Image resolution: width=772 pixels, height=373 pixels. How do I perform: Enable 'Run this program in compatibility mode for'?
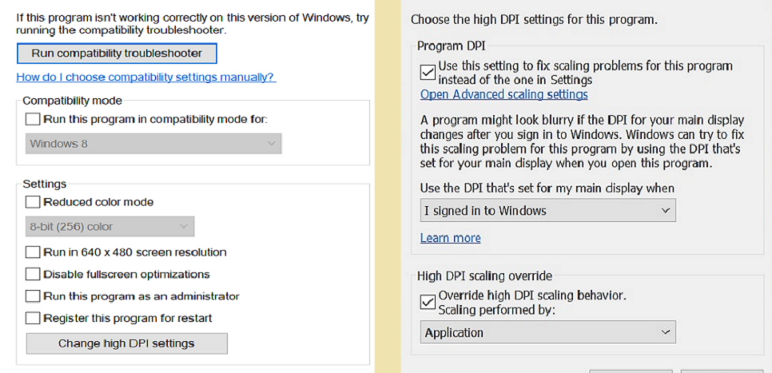tap(33, 119)
